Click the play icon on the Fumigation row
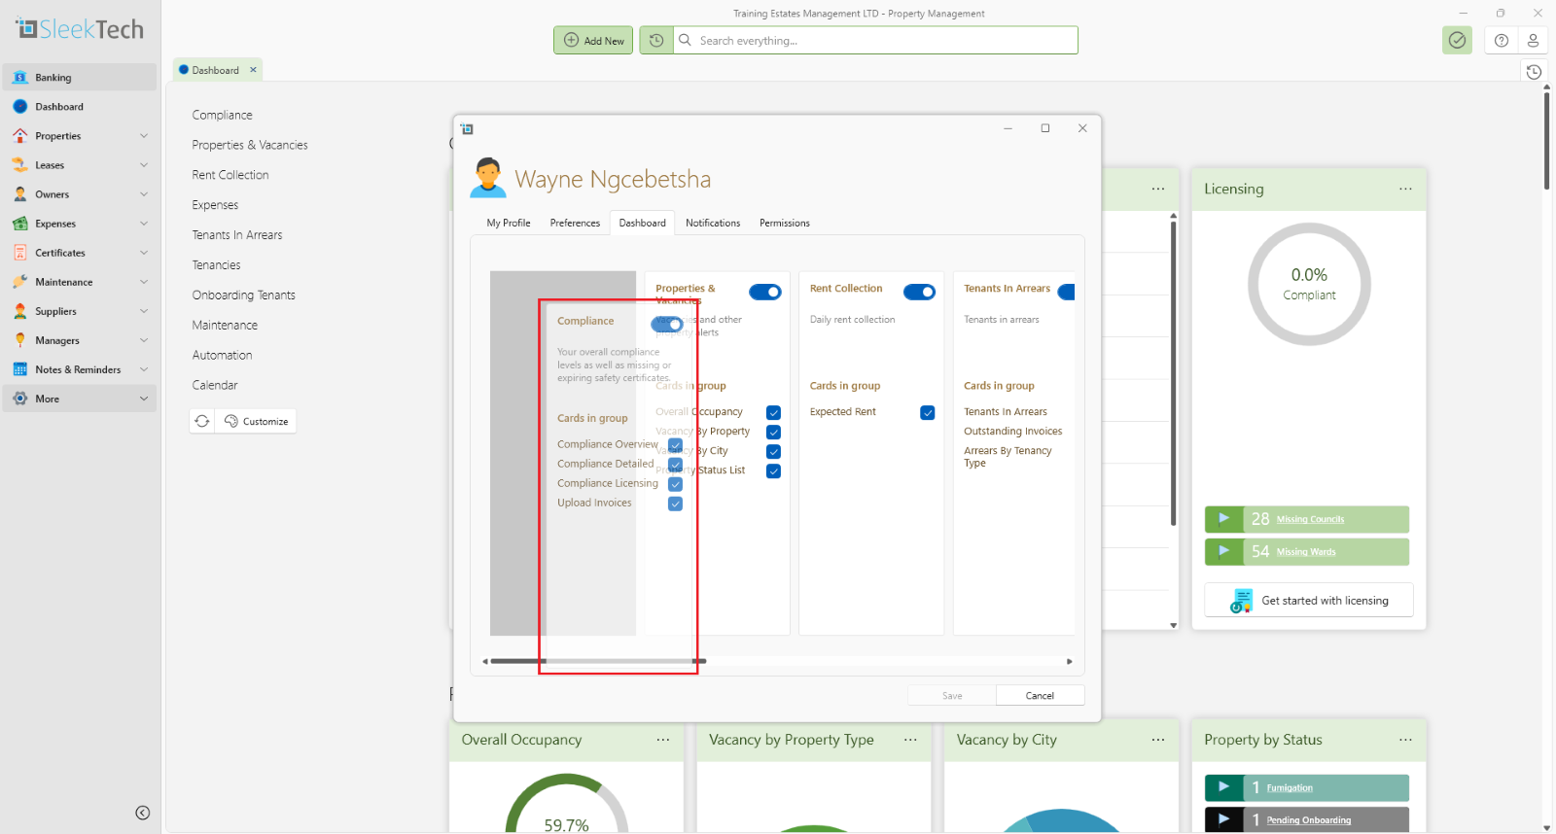The height and width of the screenshot is (834, 1556). [1224, 787]
